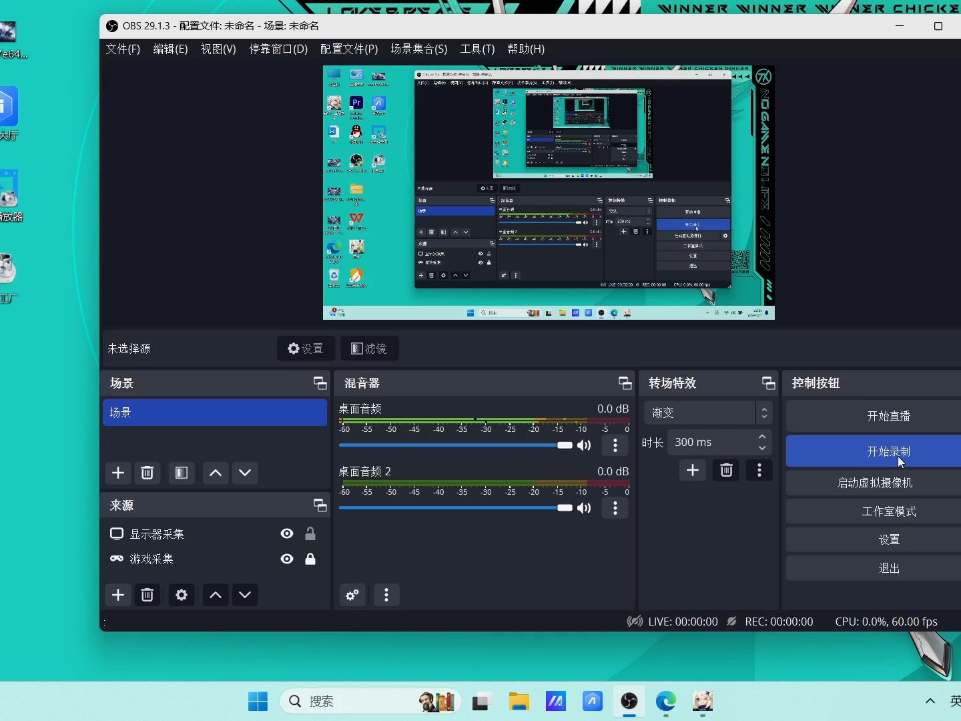Move the source down in the 来源 panel
The image size is (961, 721).
[245, 595]
